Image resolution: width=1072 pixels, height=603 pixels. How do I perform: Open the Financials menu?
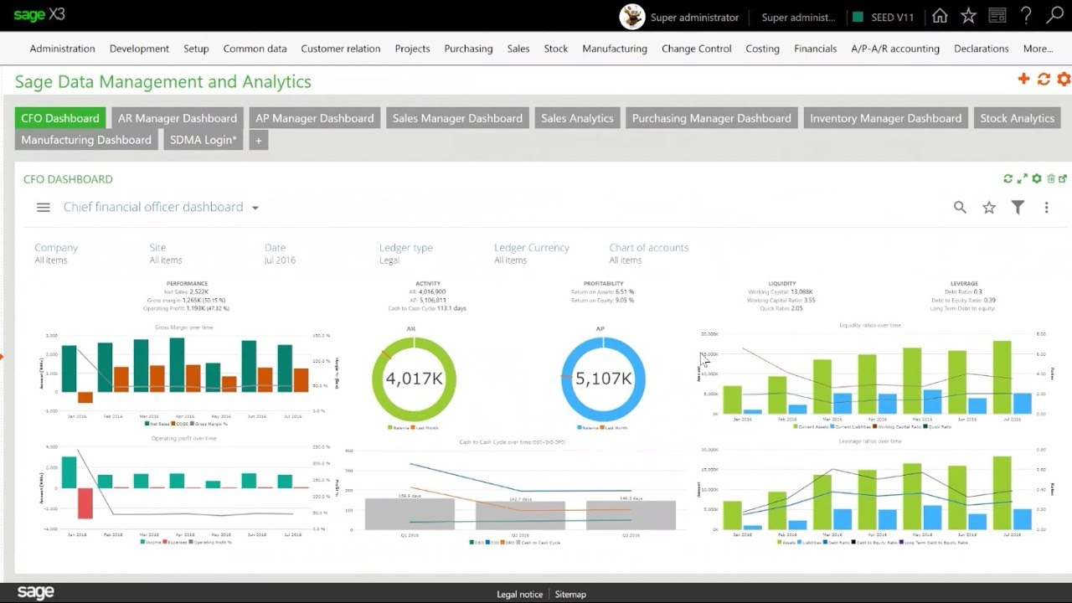click(815, 49)
